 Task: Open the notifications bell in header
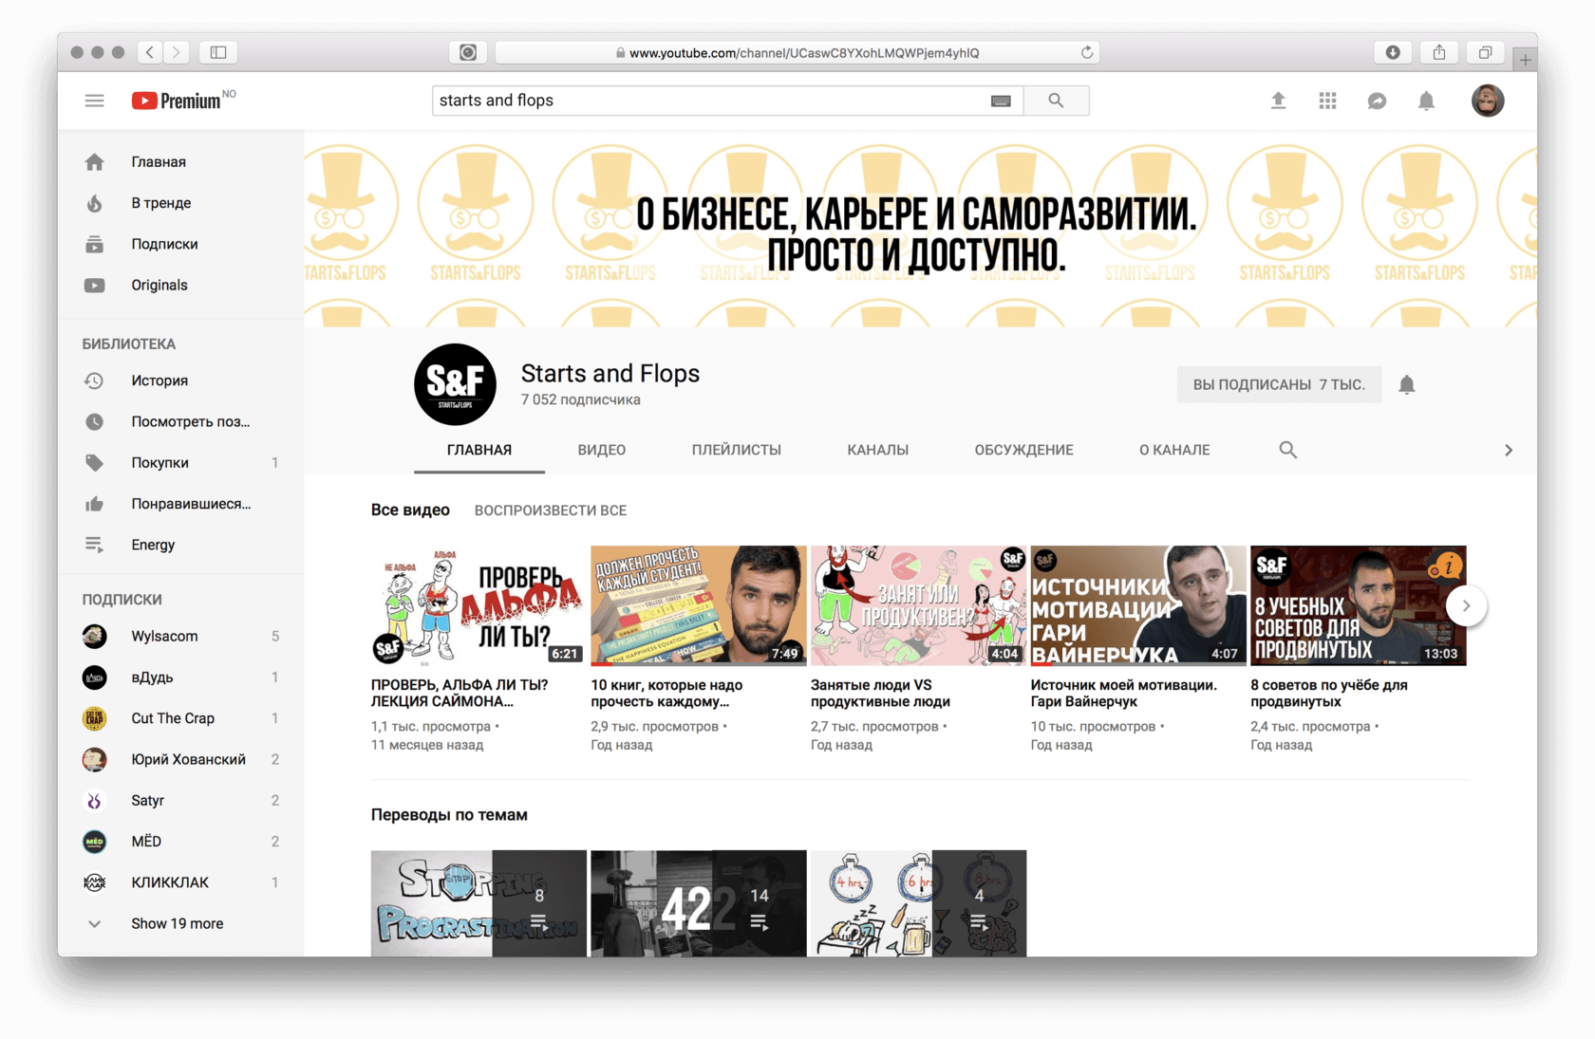pos(1426,101)
